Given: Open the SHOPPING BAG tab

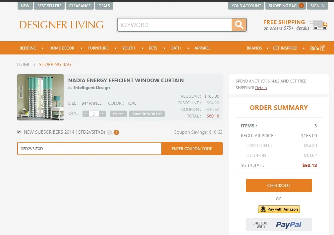Looking at the screenshot, I should point(285,6).
